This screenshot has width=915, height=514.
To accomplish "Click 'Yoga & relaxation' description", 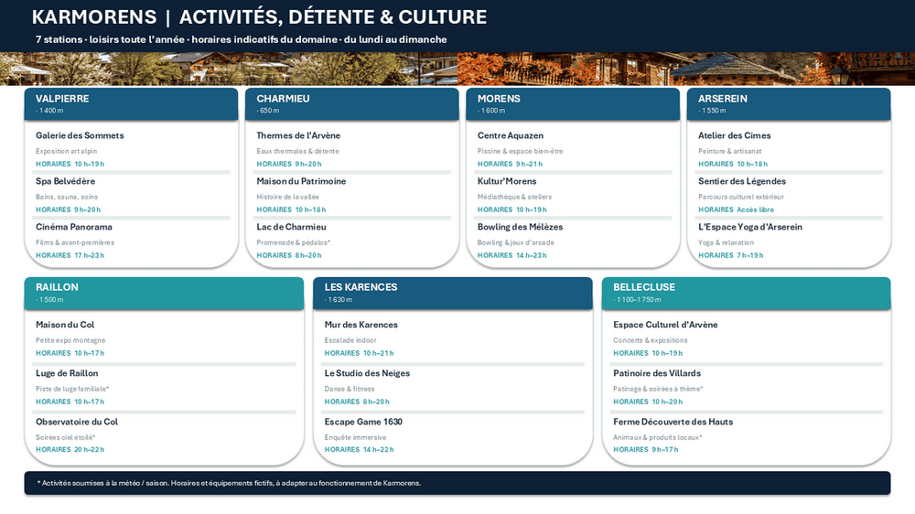I will point(726,242).
